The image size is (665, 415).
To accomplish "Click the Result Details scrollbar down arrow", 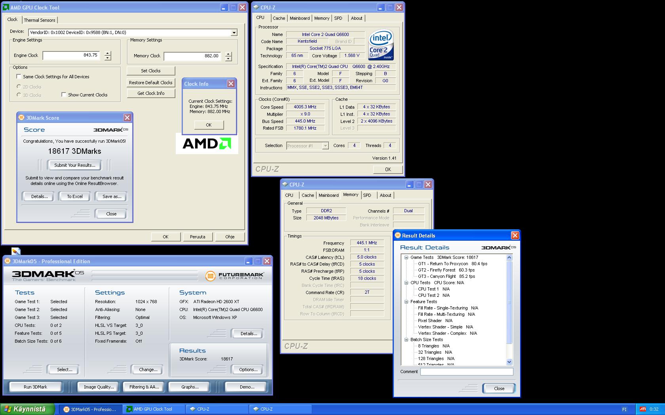I will 509,362.
